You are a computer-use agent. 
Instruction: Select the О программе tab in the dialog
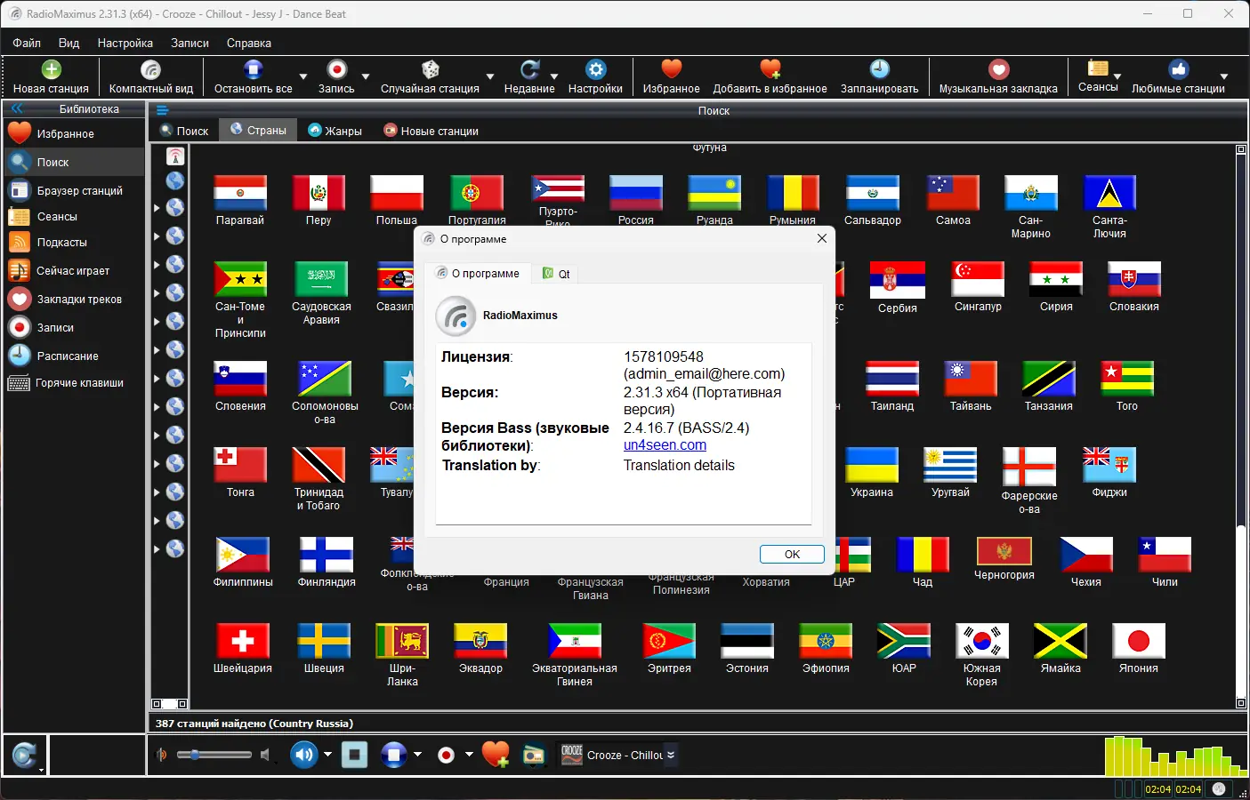tap(478, 273)
